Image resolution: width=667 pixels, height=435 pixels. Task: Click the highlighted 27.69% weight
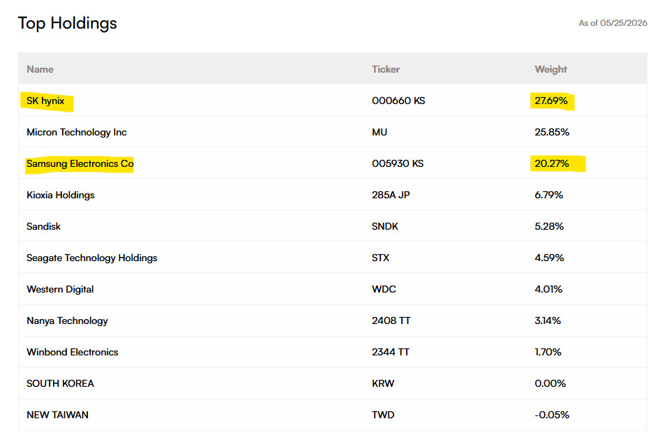(x=551, y=101)
